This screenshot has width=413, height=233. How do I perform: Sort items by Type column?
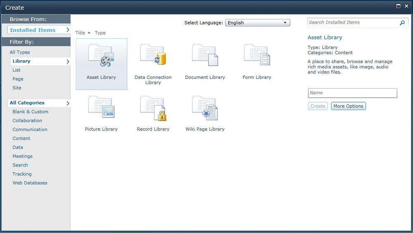(100, 33)
